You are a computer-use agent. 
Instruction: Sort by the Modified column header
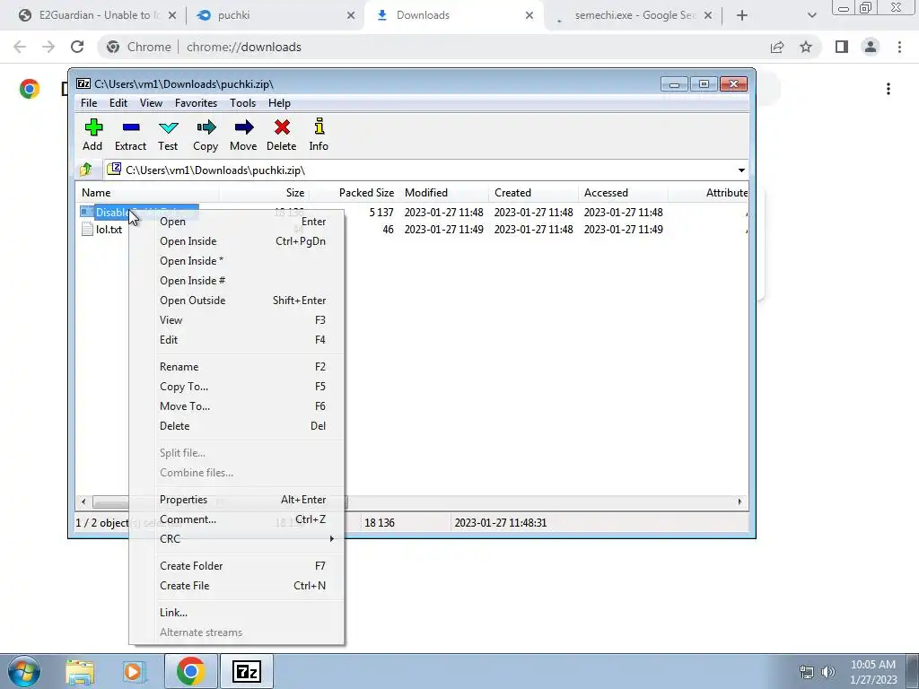(x=443, y=193)
